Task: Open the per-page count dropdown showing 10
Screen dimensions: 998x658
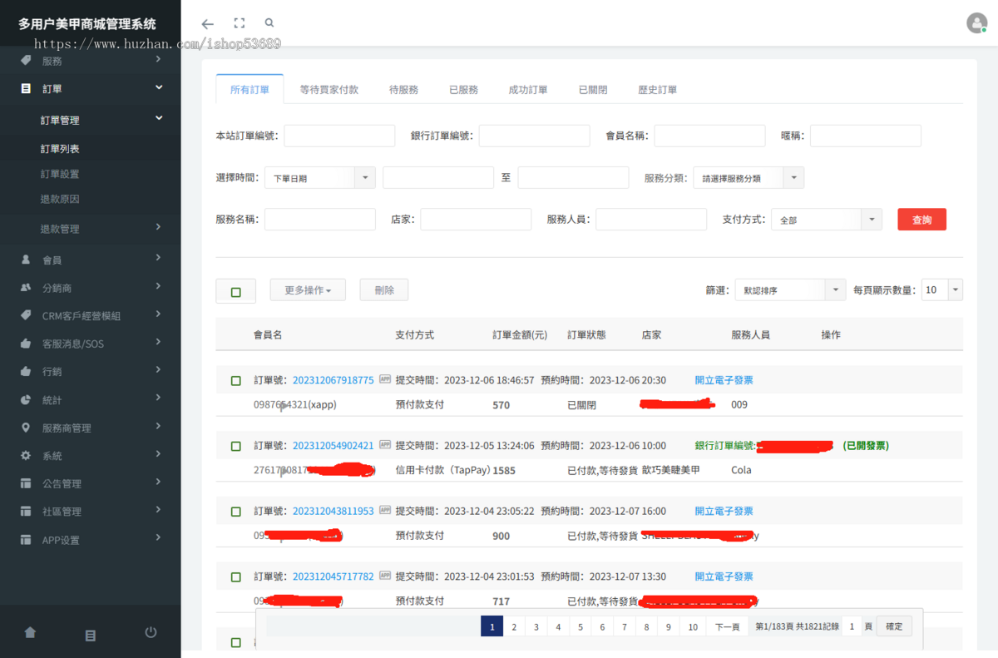Action: 942,289
